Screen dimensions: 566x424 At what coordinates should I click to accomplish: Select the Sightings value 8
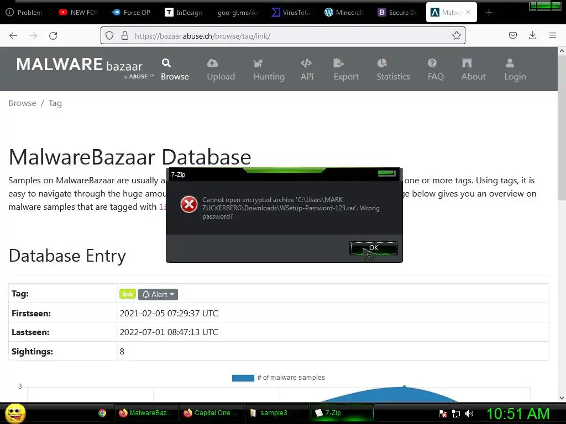(x=122, y=352)
